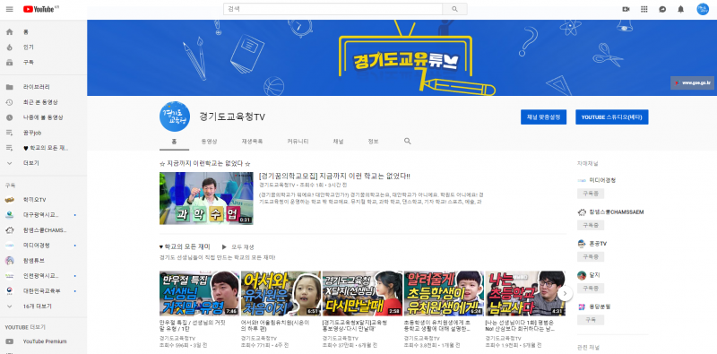The height and width of the screenshot is (354, 717).
Task: Search within channel using tab magnifier
Action: click(408, 142)
